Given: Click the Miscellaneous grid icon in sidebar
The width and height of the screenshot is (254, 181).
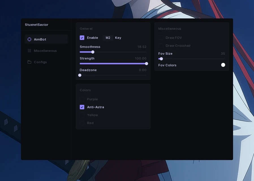Looking at the screenshot, I should click(x=29, y=51).
